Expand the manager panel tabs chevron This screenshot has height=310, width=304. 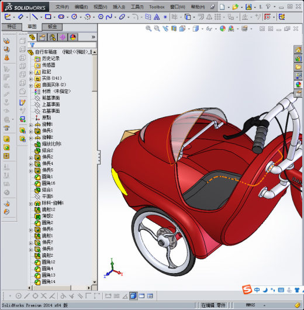[x=94, y=37]
